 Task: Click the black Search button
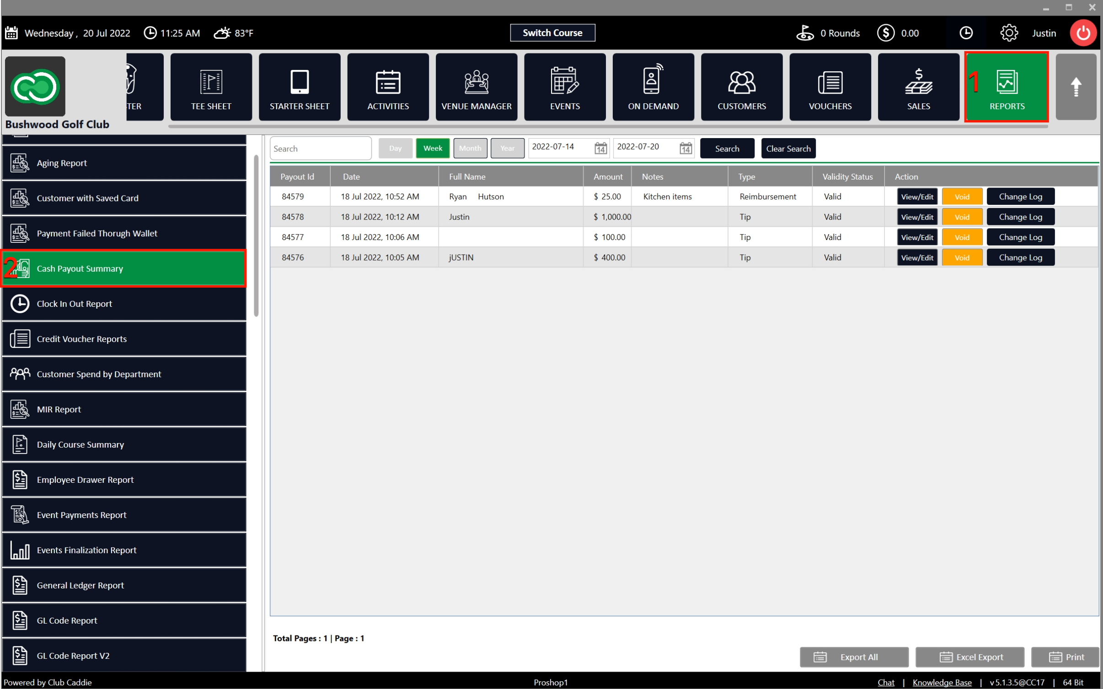pos(727,149)
